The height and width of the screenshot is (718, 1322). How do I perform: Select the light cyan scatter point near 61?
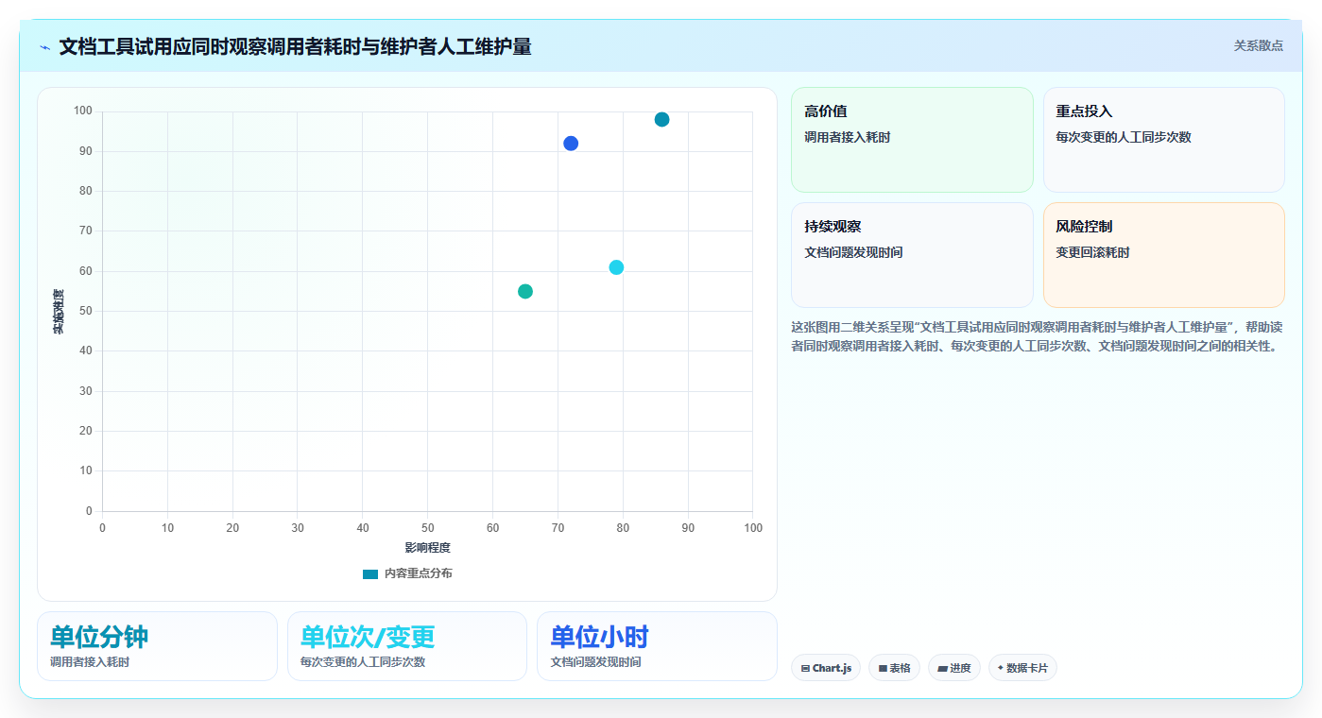(x=616, y=267)
